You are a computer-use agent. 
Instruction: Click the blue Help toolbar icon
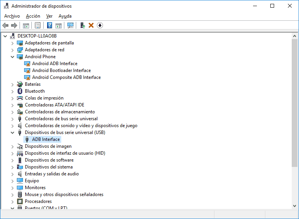[x=50, y=25]
